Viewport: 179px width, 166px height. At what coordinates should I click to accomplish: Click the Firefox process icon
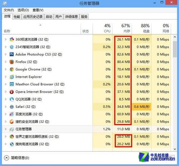click(12, 62)
